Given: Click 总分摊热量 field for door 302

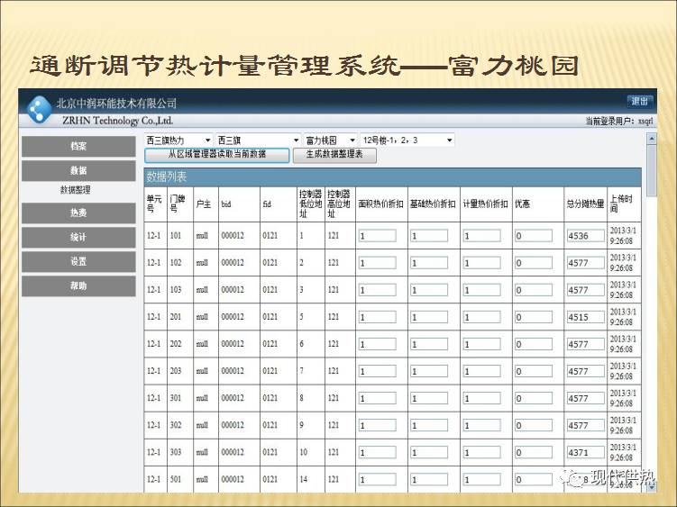Looking at the screenshot, I should [x=585, y=425].
